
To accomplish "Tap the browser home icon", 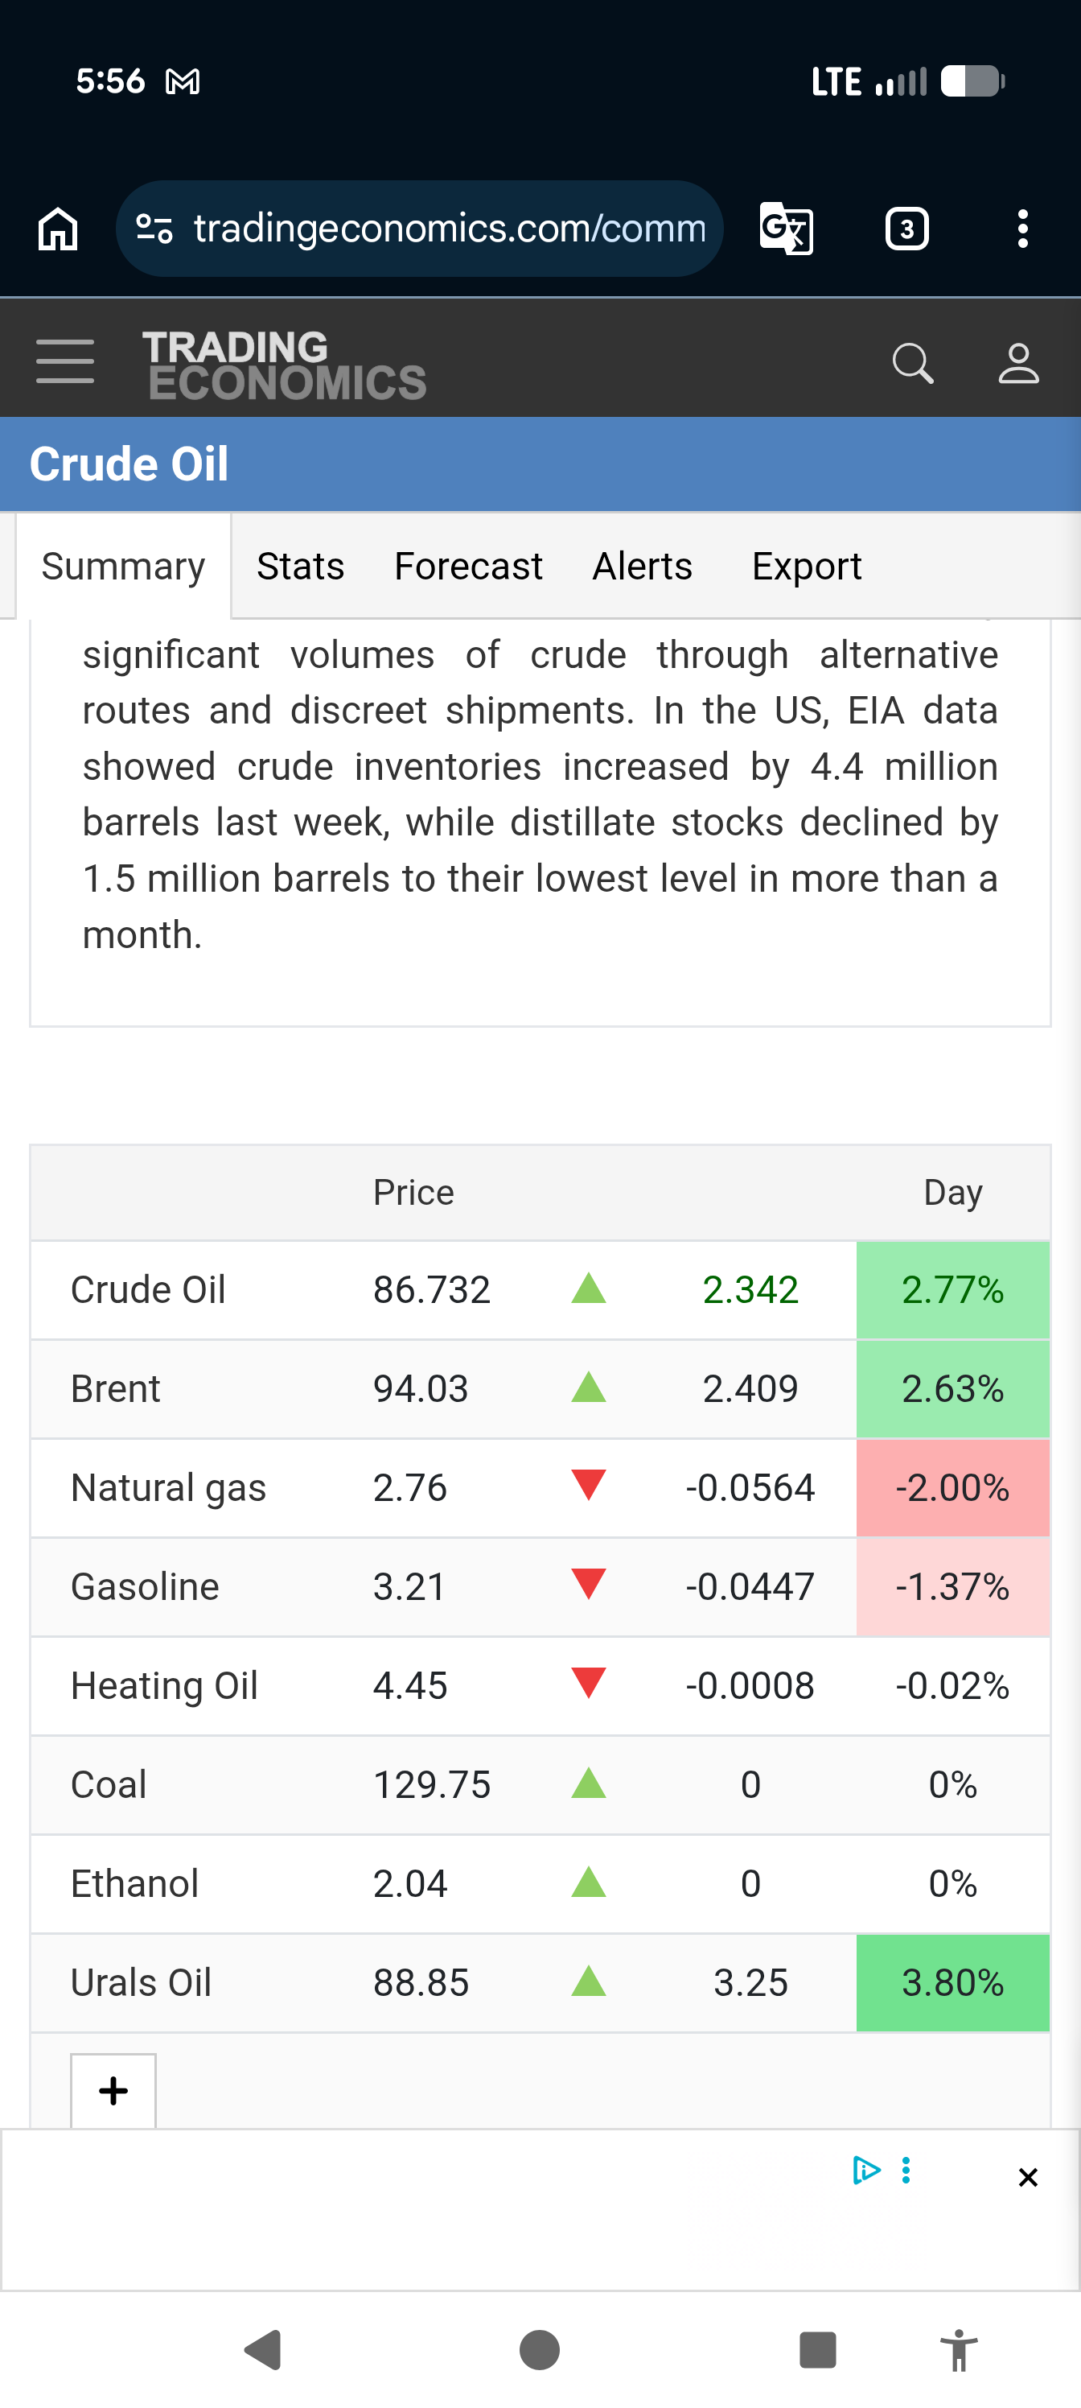I will (58, 229).
